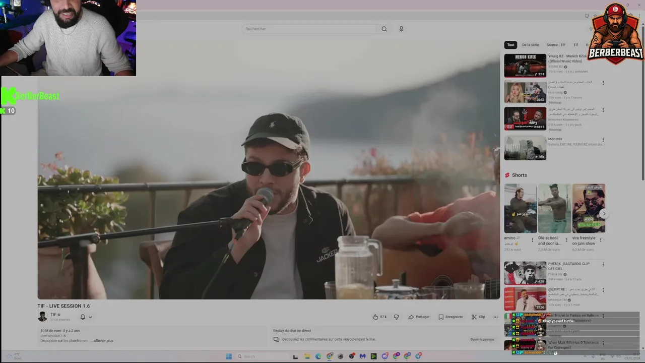Screen dimensions: 645x363
Task: Expand description with afficher plus
Action: tap(102, 341)
